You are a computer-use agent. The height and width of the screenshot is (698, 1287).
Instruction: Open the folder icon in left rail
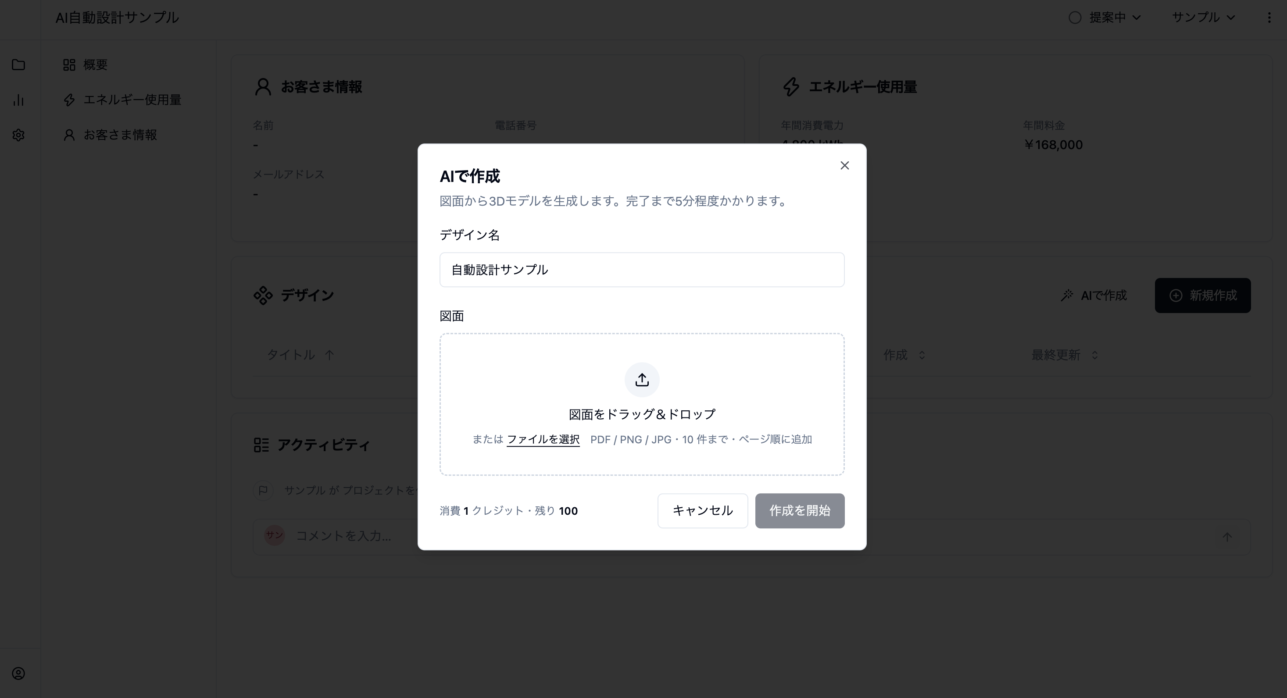pyautogui.click(x=18, y=65)
